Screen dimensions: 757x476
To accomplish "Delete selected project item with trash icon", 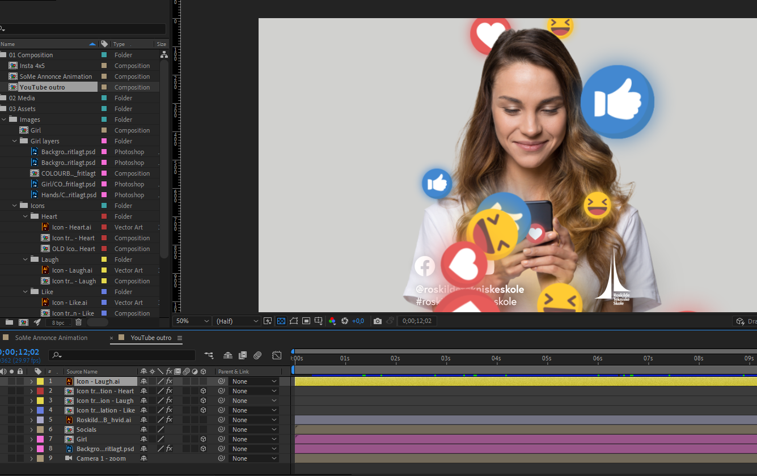I will click(79, 322).
